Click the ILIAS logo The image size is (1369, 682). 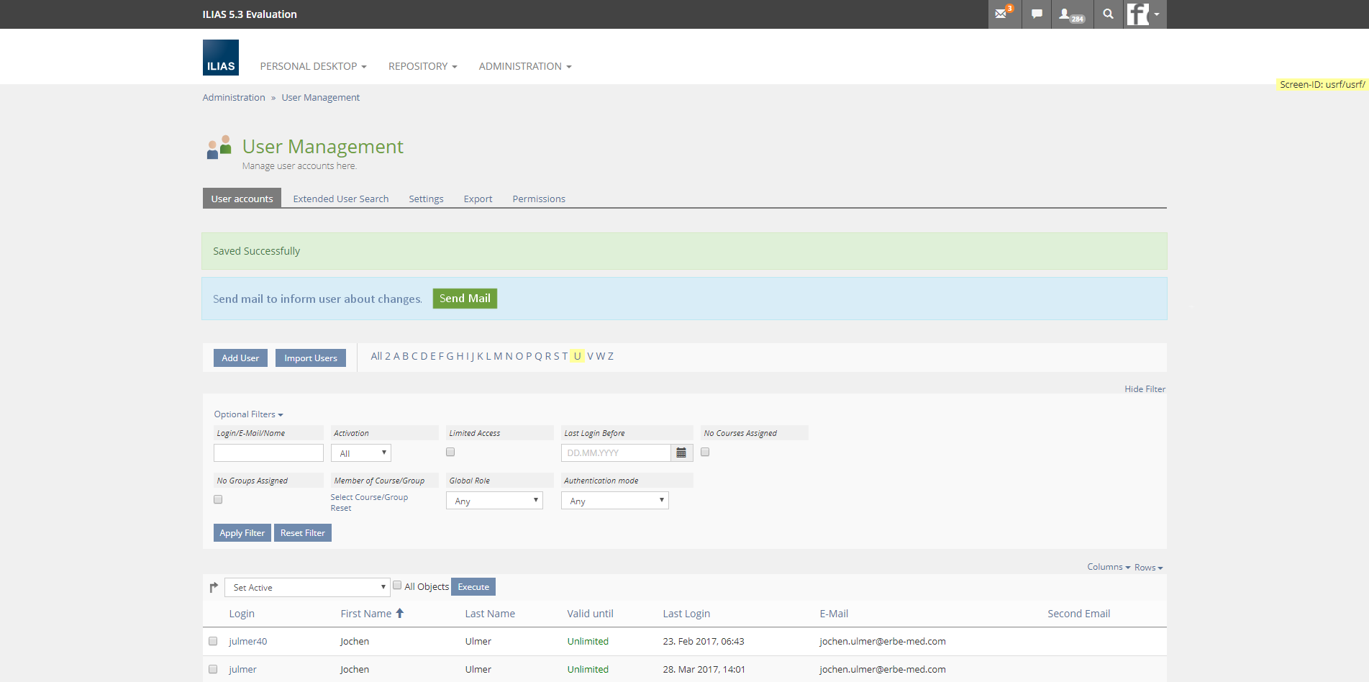[220, 58]
